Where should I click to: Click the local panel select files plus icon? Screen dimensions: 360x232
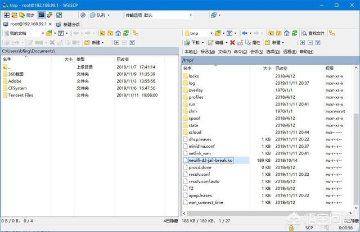[116, 43]
